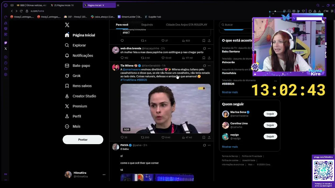Open more options on web diva brenda post

tap(209, 48)
